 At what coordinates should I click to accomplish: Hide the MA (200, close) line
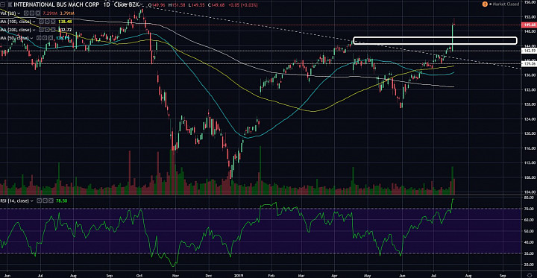coord(41,30)
